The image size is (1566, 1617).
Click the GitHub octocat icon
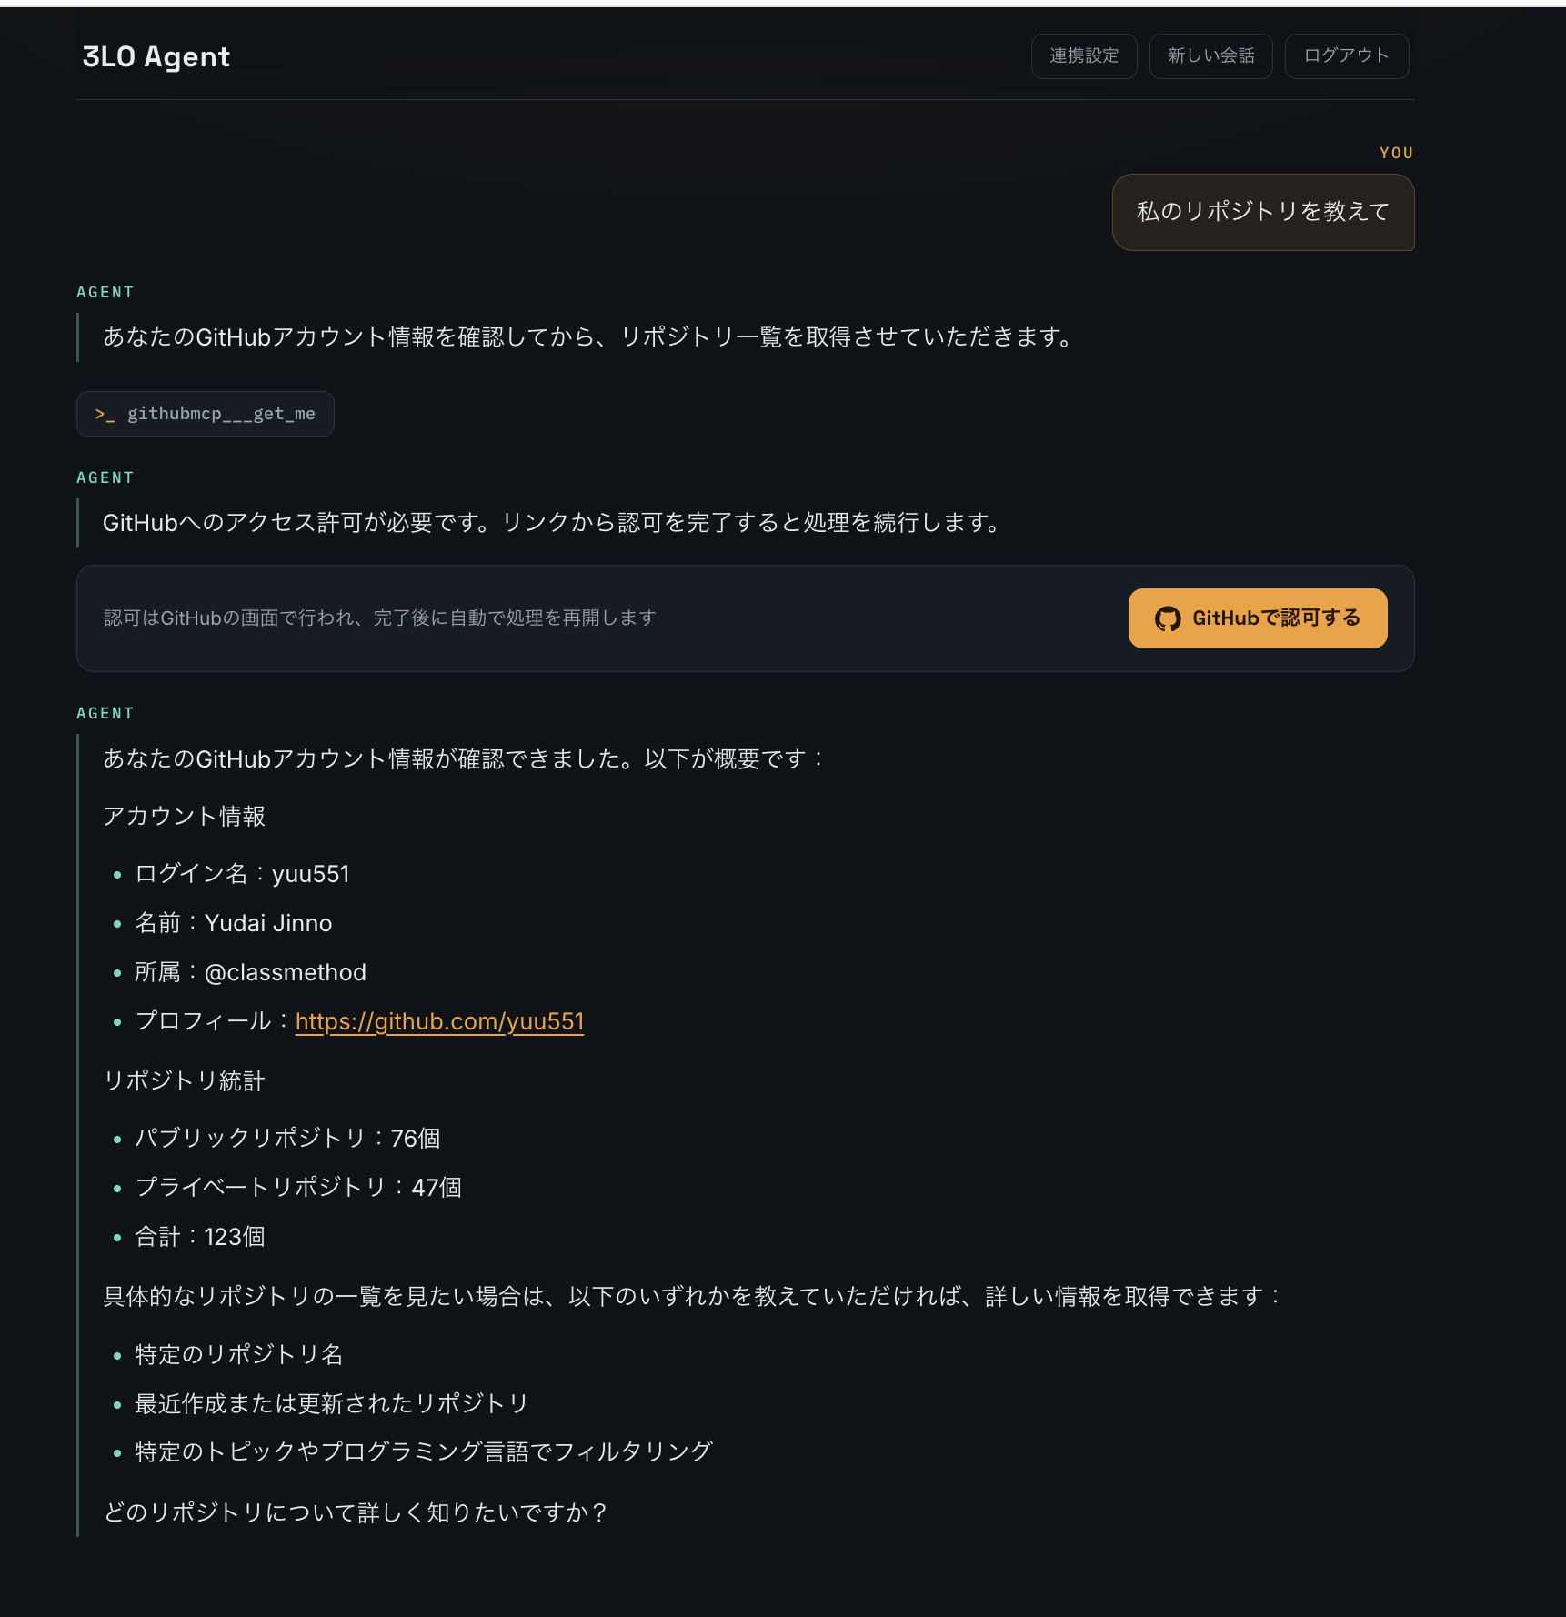pyautogui.click(x=1168, y=618)
